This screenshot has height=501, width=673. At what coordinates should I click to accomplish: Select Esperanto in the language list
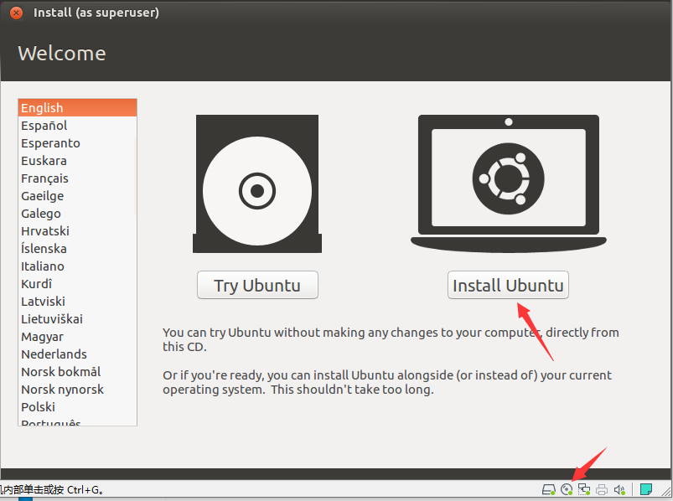[x=77, y=143]
